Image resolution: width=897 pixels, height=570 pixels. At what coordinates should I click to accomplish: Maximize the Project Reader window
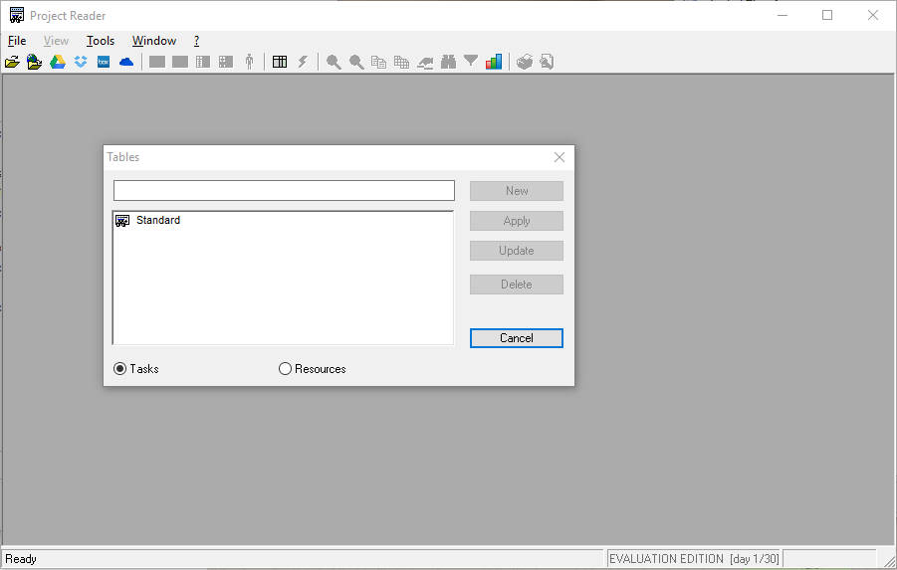coord(827,16)
